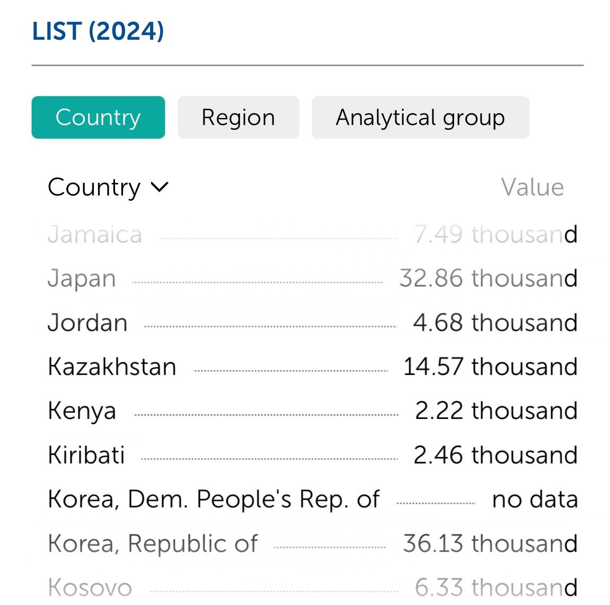Open the Kosovo row
This screenshot has width=610, height=605.
pos(90,586)
